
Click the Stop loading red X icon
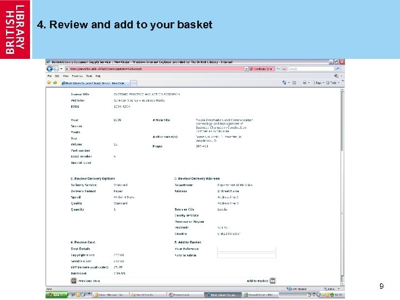(284, 69)
